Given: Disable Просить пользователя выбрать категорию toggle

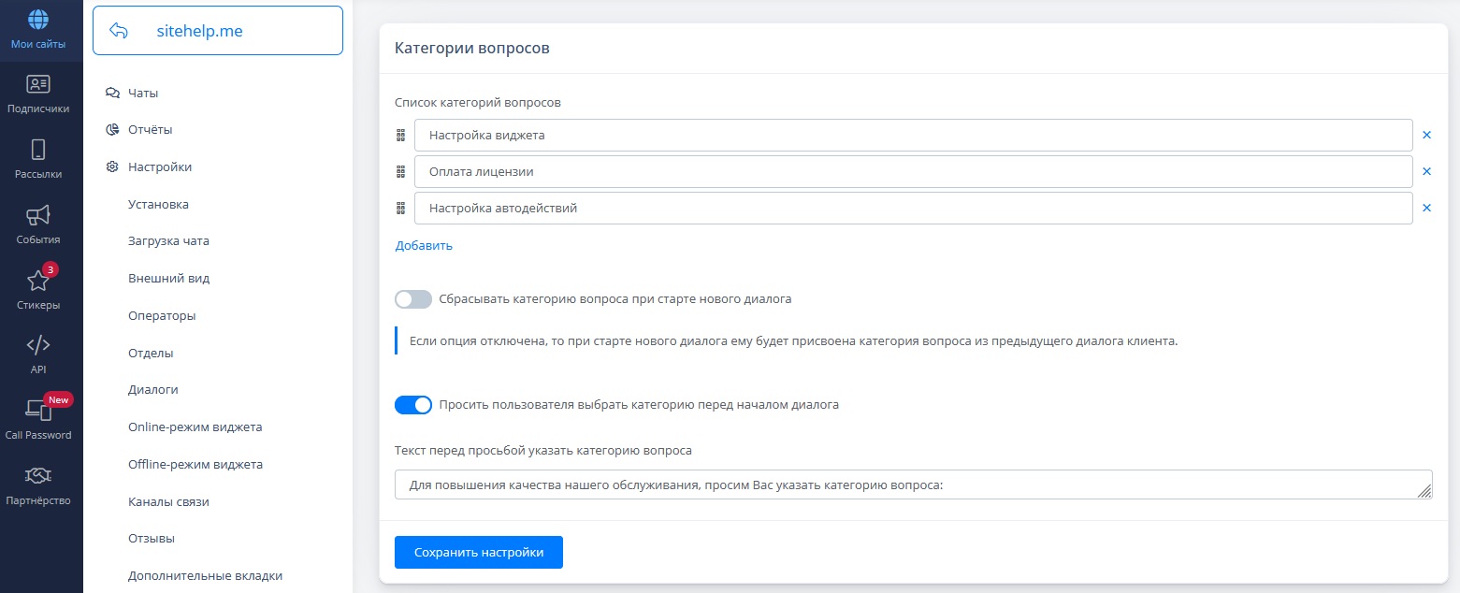Looking at the screenshot, I should pyautogui.click(x=413, y=405).
